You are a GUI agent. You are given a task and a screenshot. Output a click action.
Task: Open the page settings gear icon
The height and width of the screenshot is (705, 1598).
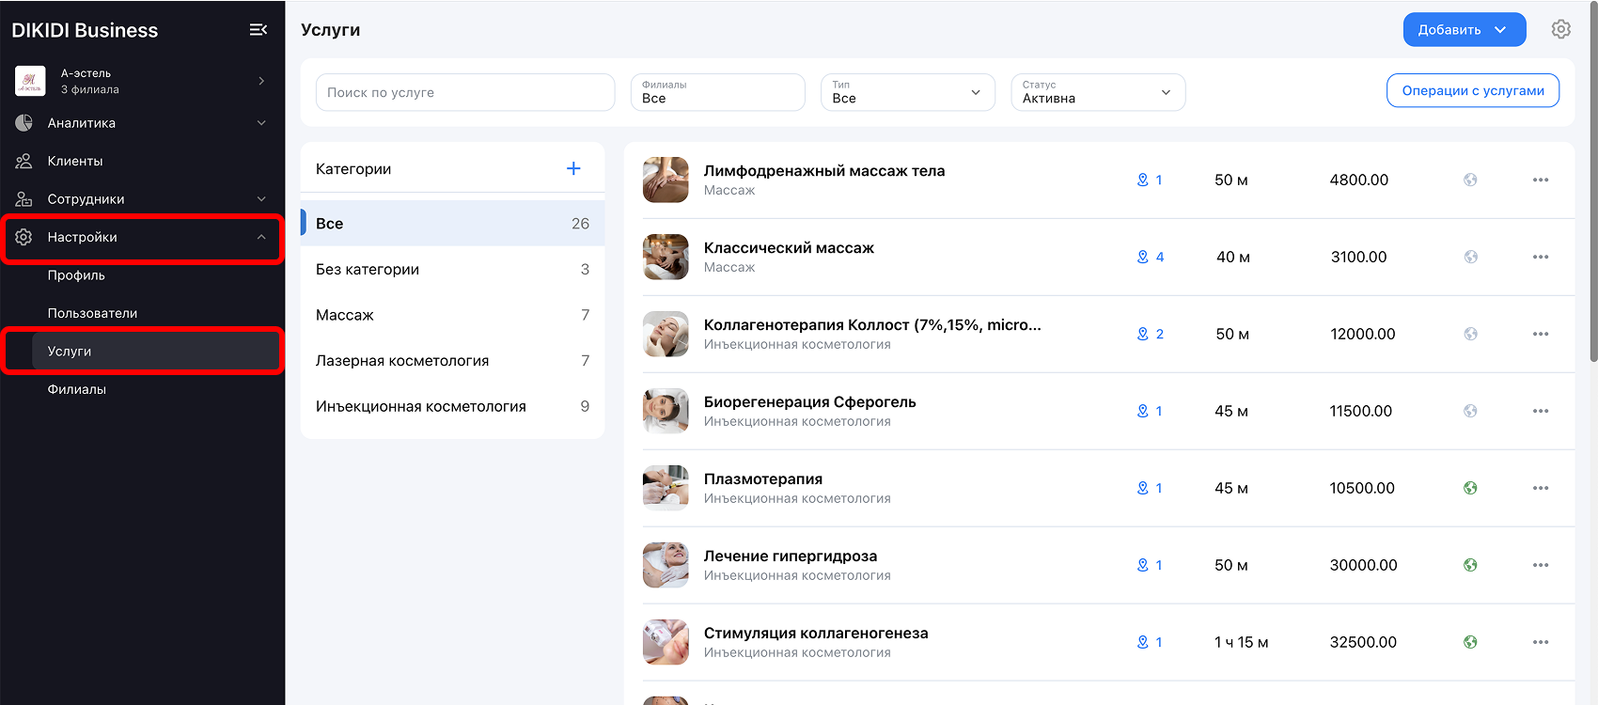click(1561, 29)
